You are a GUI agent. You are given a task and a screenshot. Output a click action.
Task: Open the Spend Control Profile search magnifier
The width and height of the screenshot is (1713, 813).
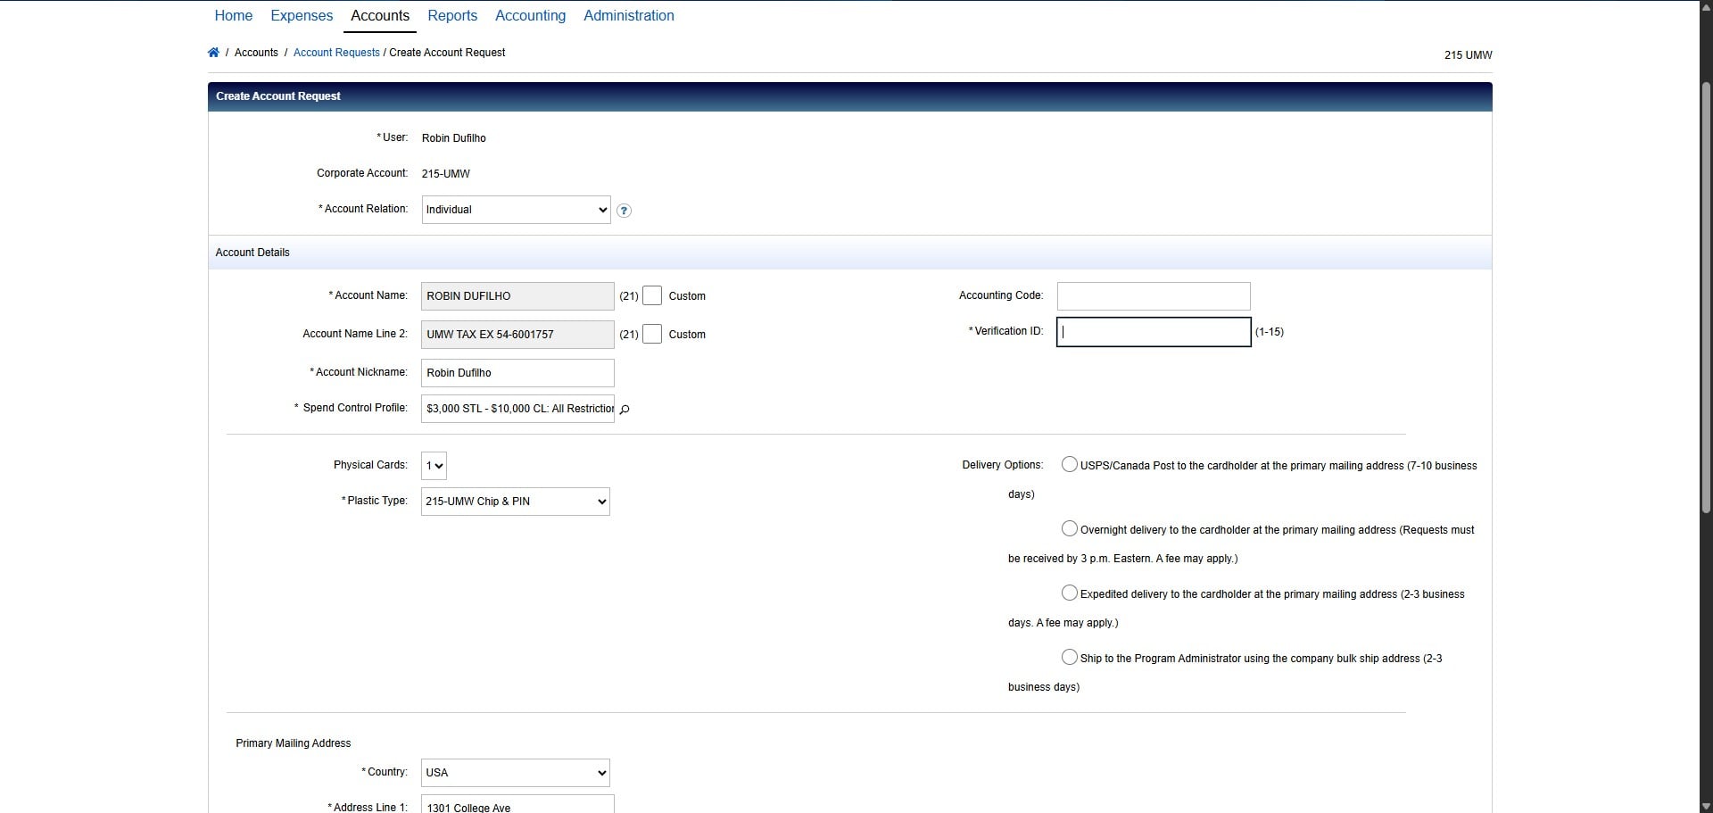click(x=625, y=410)
